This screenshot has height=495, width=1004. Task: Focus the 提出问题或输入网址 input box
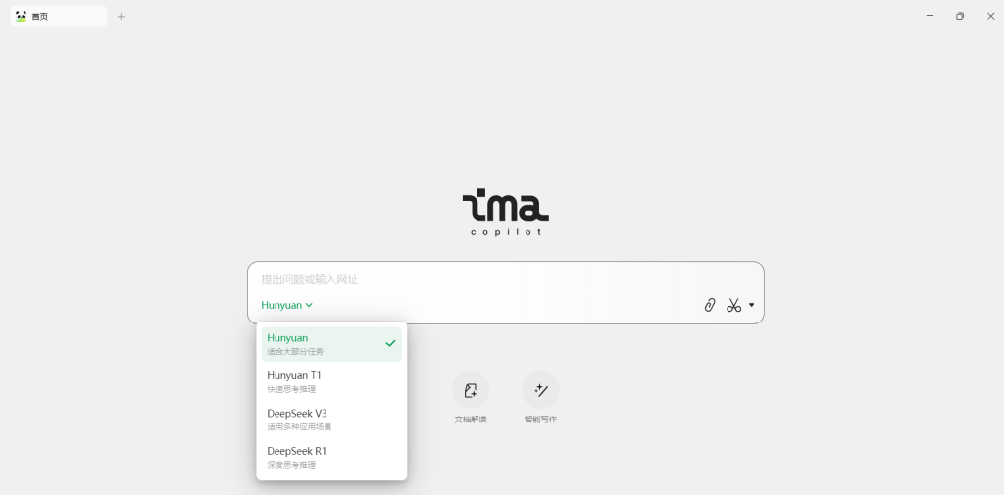point(506,279)
